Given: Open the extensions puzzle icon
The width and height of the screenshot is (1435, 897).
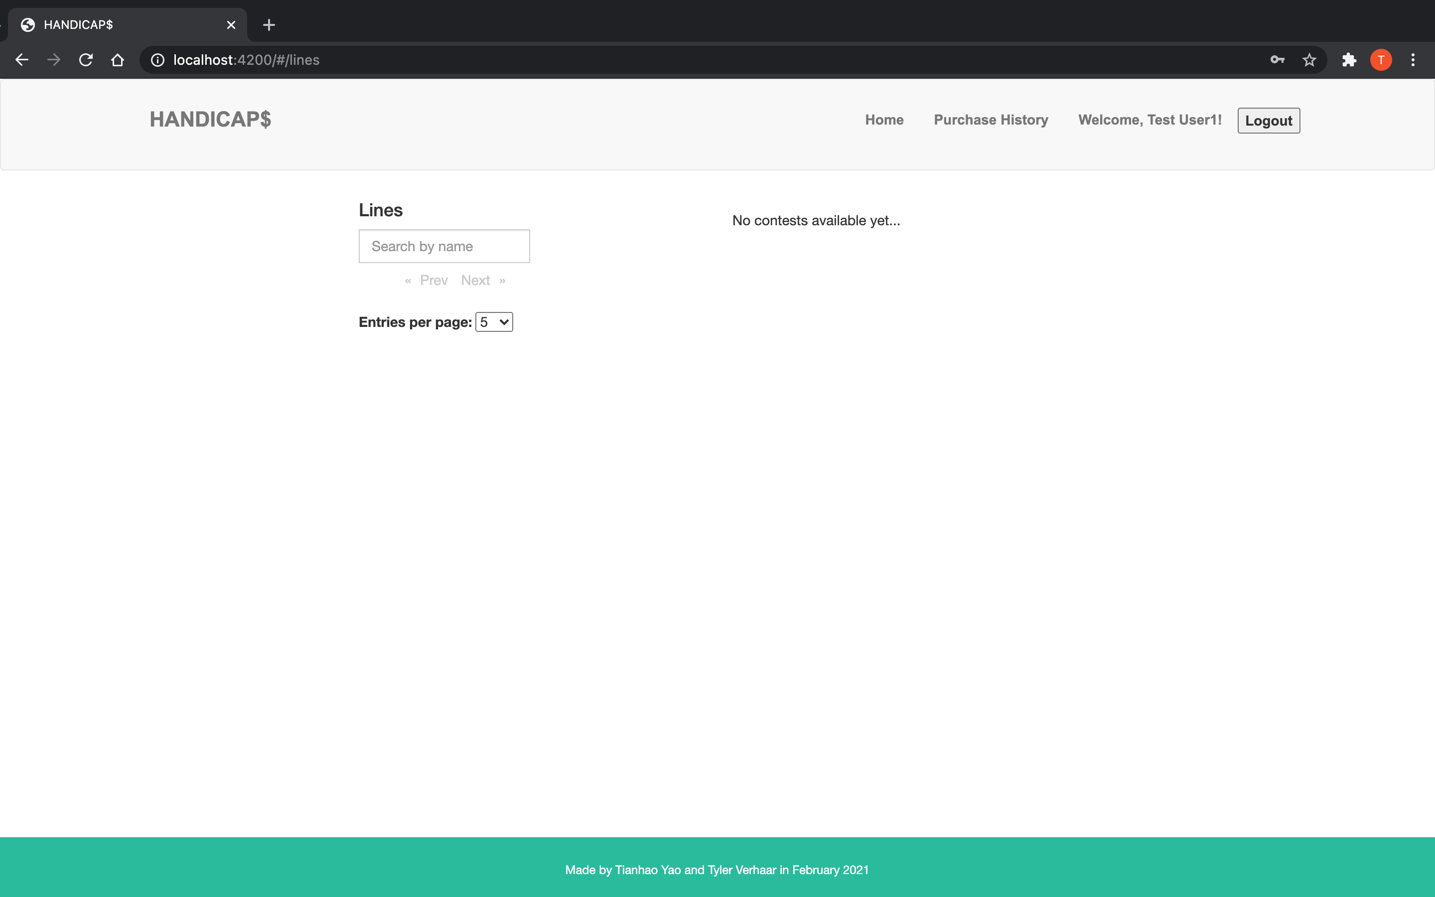Looking at the screenshot, I should point(1349,60).
